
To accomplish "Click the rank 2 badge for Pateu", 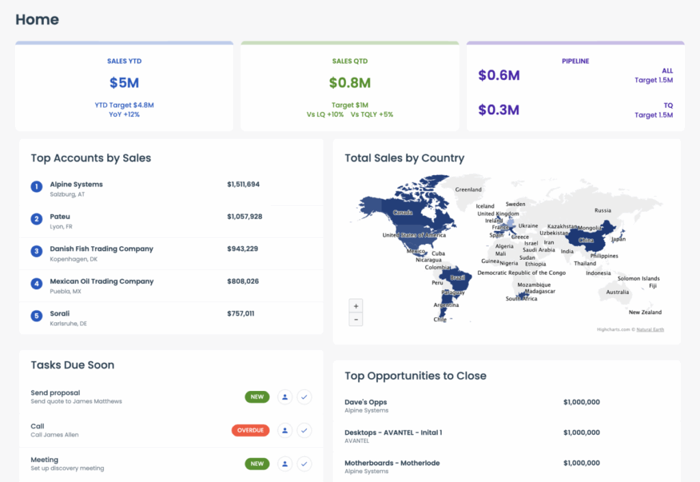I will pyautogui.click(x=37, y=219).
